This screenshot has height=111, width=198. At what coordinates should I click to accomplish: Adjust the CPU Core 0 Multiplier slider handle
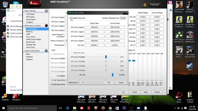click(x=106, y=57)
